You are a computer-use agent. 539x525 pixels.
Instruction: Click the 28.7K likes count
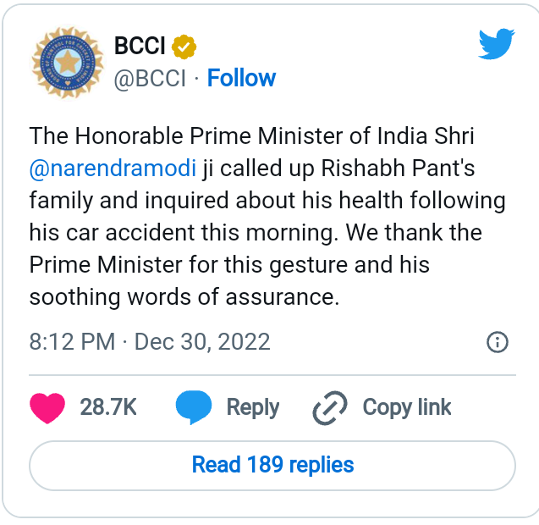tap(108, 407)
